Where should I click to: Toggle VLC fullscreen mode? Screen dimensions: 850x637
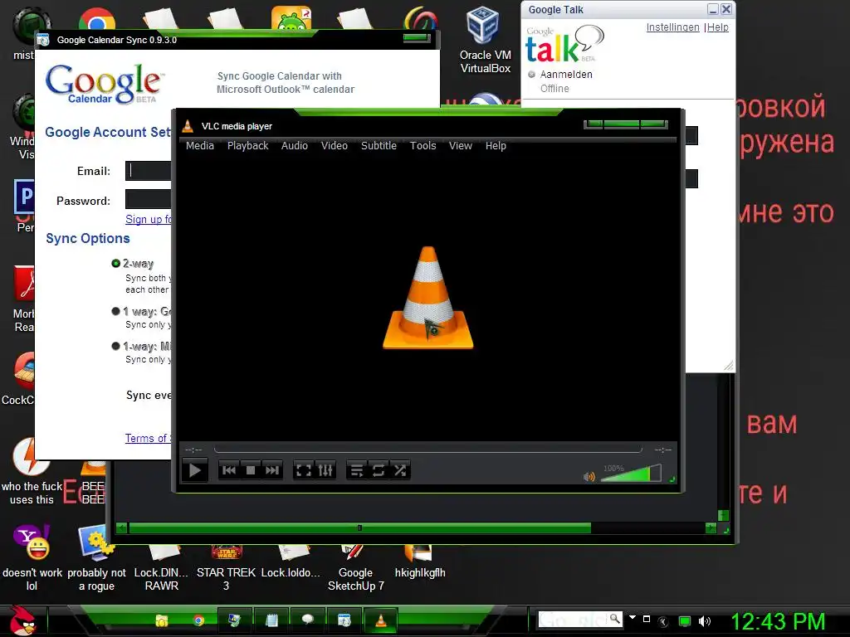(x=304, y=470)
